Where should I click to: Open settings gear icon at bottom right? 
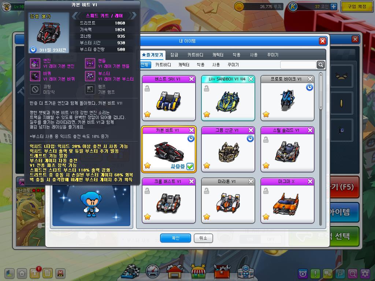[365, 273]
